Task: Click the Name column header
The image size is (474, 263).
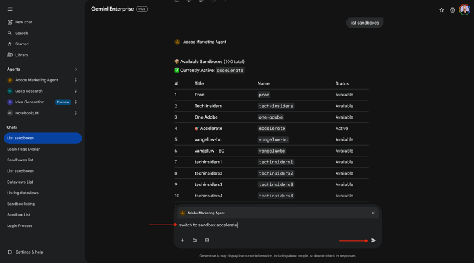Action: coord(264,83)
